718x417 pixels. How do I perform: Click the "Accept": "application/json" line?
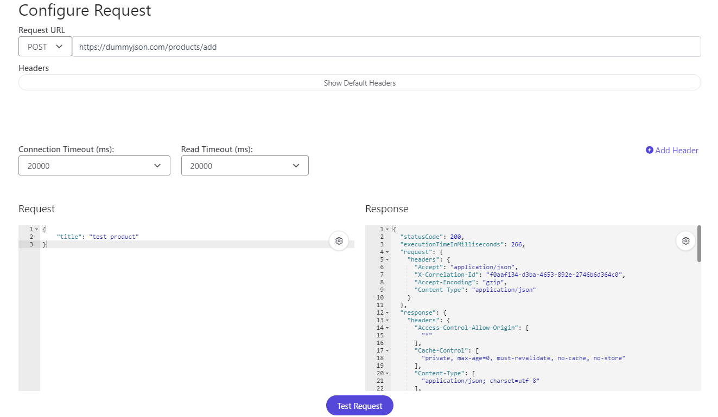click(x=466, y=268)
